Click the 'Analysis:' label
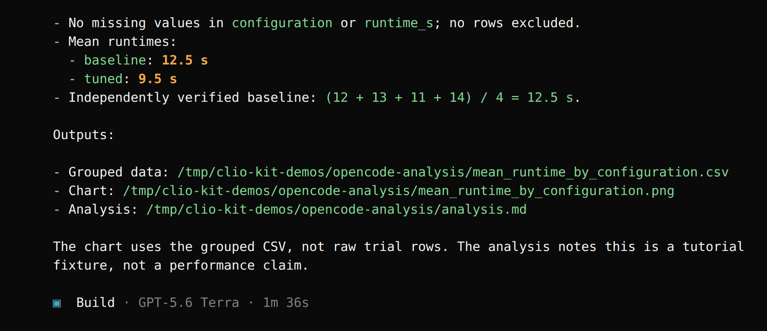Screen dimensions: 767x331 (x=103, y=209)
